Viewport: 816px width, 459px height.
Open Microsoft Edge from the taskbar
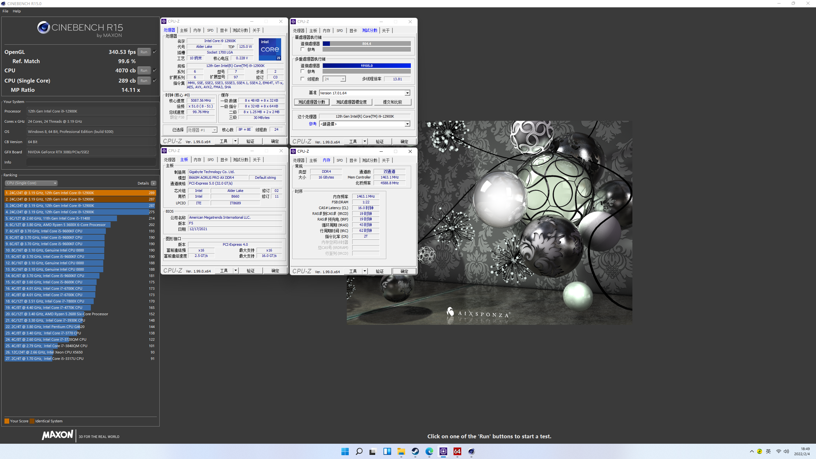pos(429,451)
